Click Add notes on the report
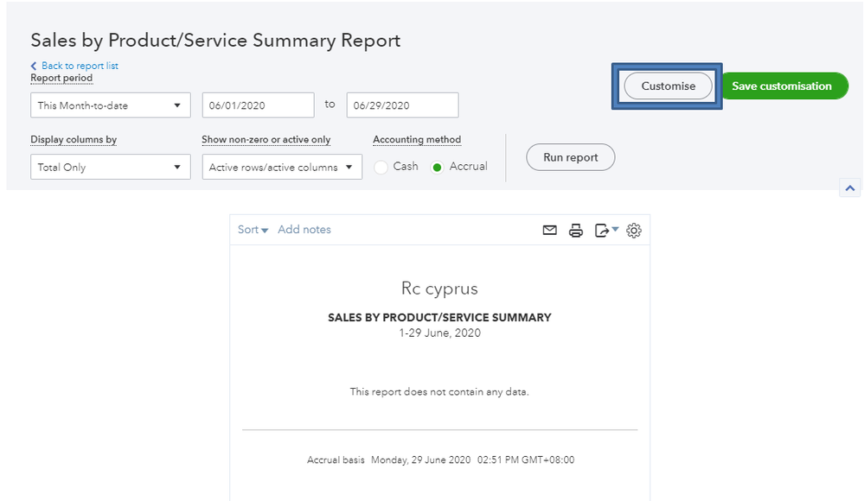 point(304,230)
